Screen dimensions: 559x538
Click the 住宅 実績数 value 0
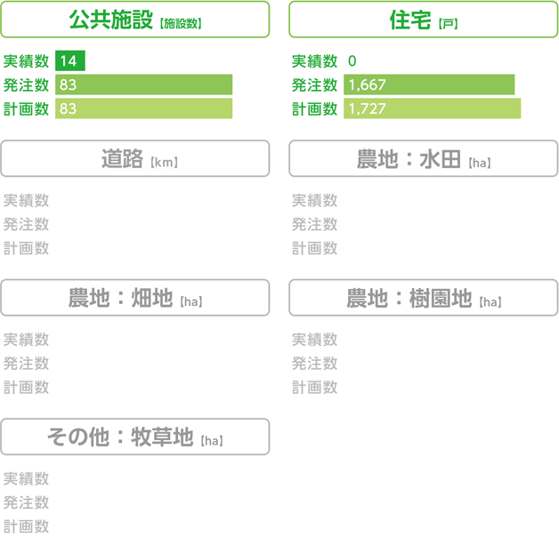(352, 60)
